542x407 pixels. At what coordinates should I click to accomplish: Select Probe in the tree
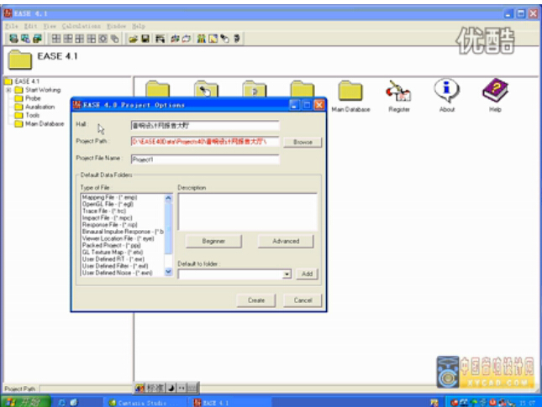coord(33,98)
